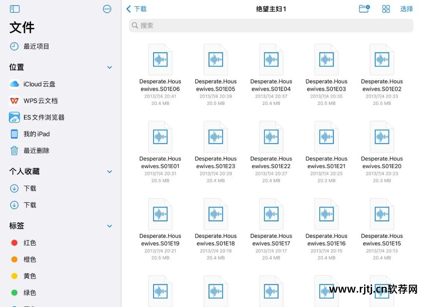Click the iCloud cloud icon
The height and width of the screenshot is (307, 421).
tap(14, 84)
